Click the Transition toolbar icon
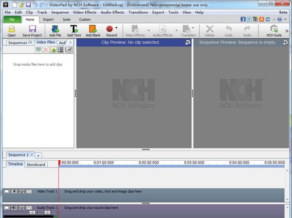Viewport: 292px width, 218px height. click(186, 29)
